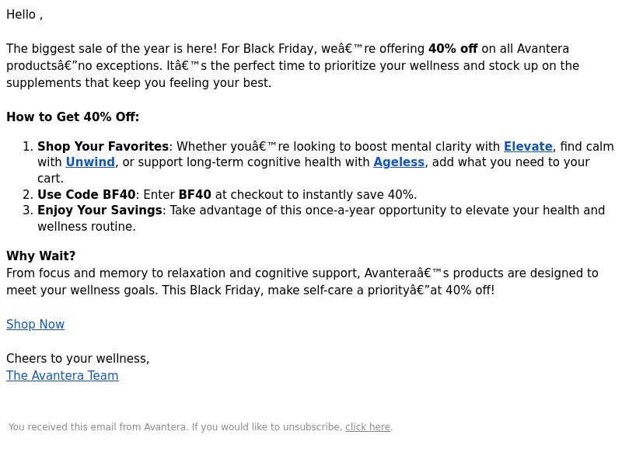Screen dimensions: 622x466
Task: Open the Unwind product link
Action: pos(90,162)
